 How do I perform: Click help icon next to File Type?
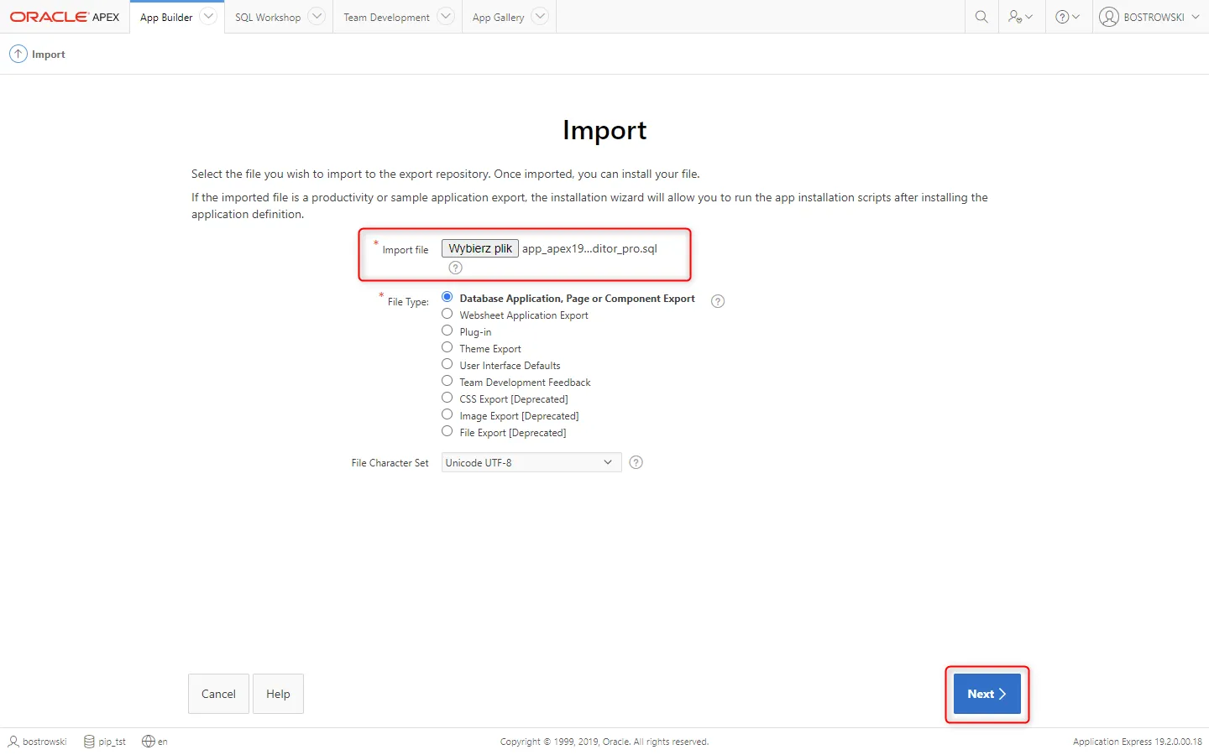pyautogui.click(x=718, y=301)
